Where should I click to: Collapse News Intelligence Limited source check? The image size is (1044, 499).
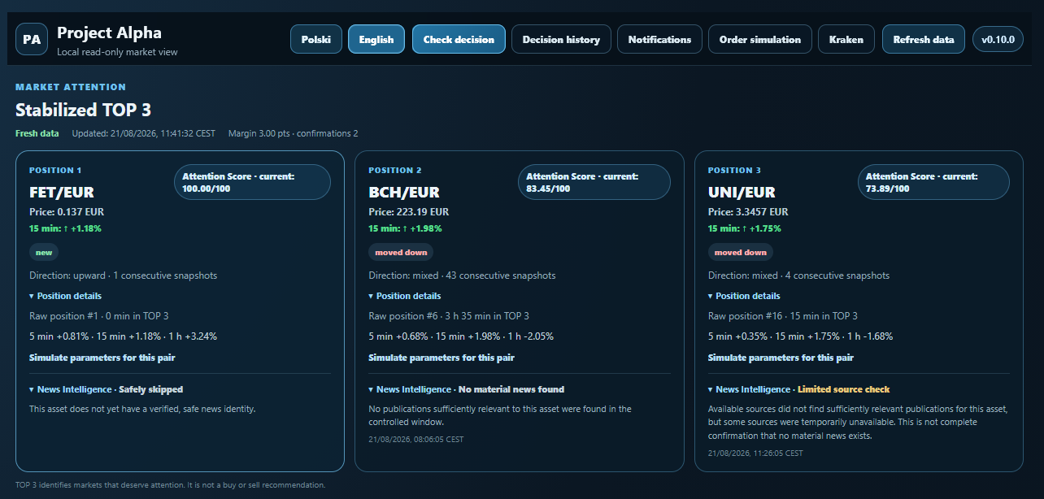799,389
